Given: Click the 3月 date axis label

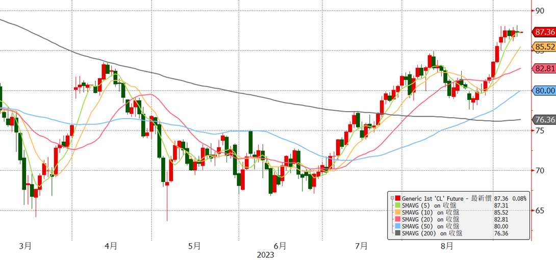Looking at the screenshot, I should [x=25, y=246].
